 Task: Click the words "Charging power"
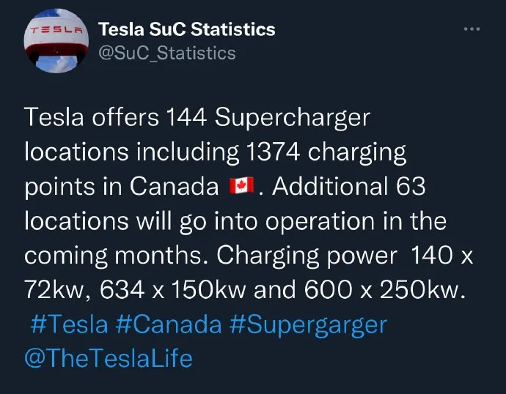coord(307,256)
